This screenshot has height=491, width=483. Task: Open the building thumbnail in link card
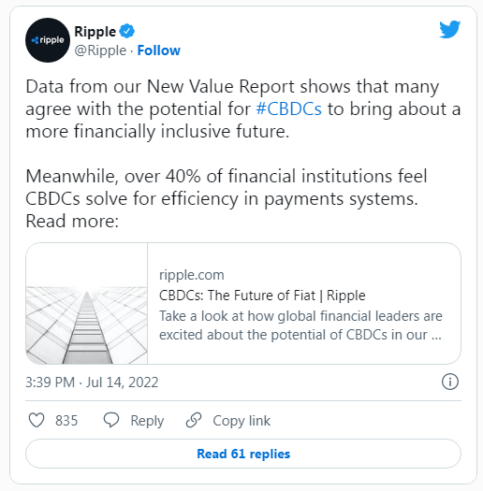coord(86,303)
